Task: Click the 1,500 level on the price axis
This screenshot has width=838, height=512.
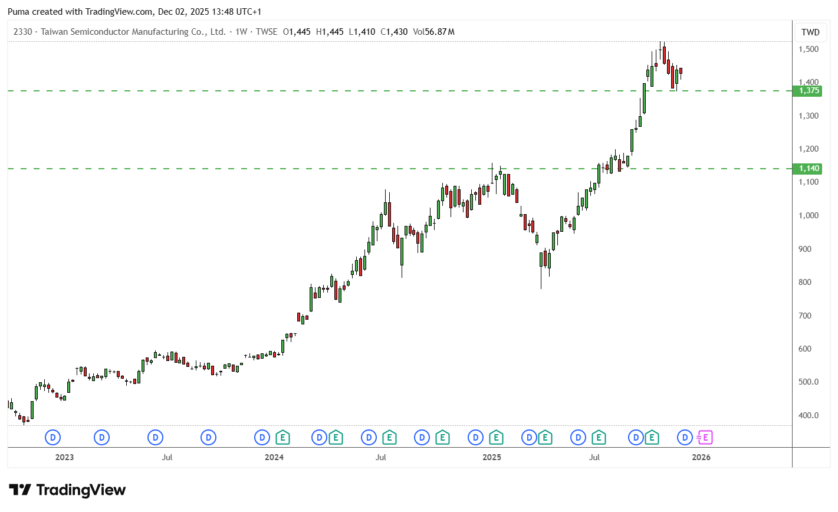Action: pos(809,49)
